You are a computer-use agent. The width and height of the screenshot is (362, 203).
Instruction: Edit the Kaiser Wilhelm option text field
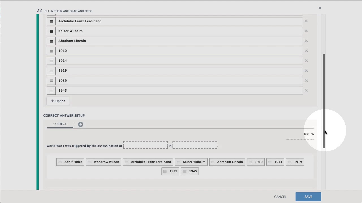179,31
